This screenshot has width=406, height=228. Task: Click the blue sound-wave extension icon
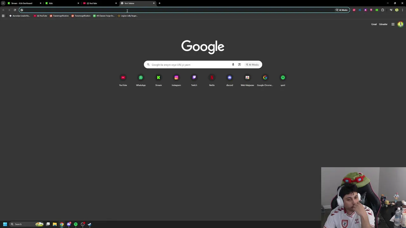360,10
